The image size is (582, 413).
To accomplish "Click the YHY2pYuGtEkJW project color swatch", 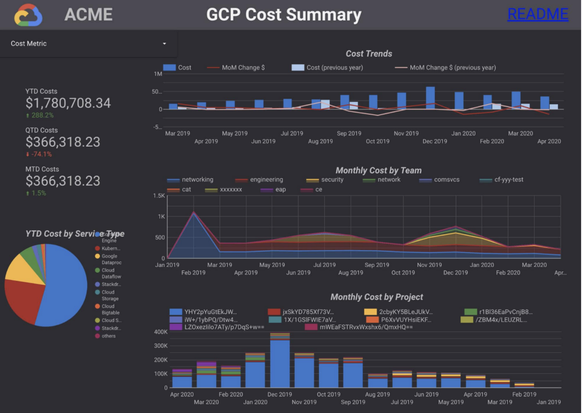I will [x=175, y=312].
